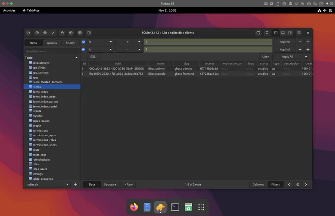
Task: Click the power/disconnect icon in toolbar
Action: click(x=28, y=33)
